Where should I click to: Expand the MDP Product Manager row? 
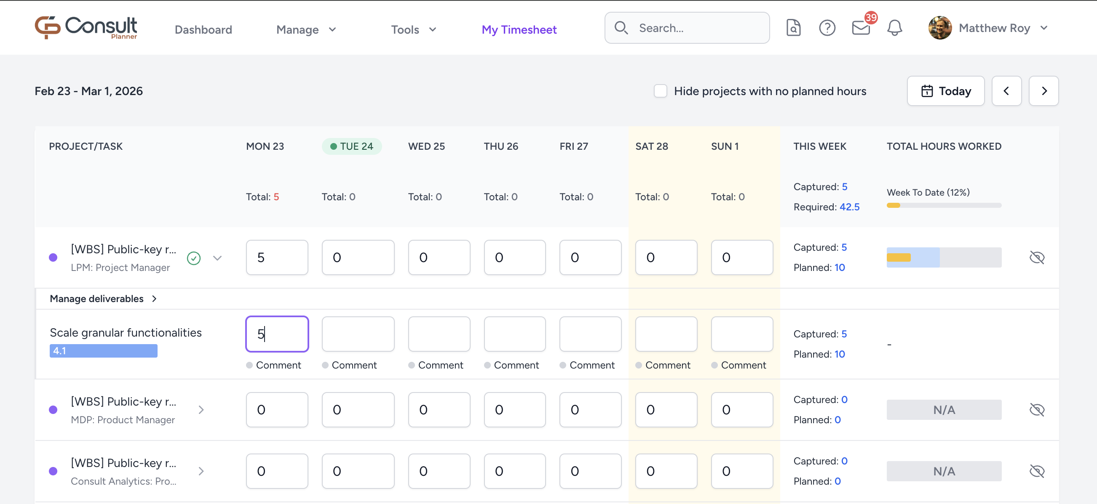pyautogui.click(x=201, y=410)
